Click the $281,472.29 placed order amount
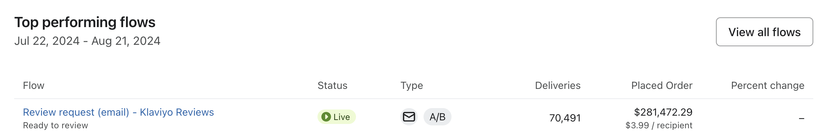Image resolution: width=826 pixels, height=133 pixels. click(663, 112)
